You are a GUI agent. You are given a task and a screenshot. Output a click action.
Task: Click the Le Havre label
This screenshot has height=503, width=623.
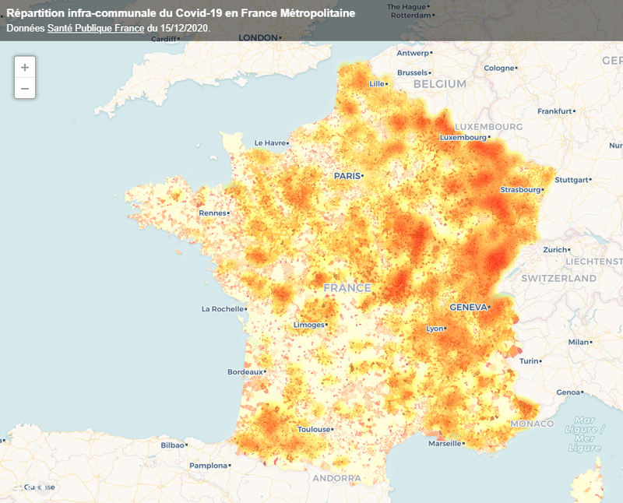click(x=269, y=142)
